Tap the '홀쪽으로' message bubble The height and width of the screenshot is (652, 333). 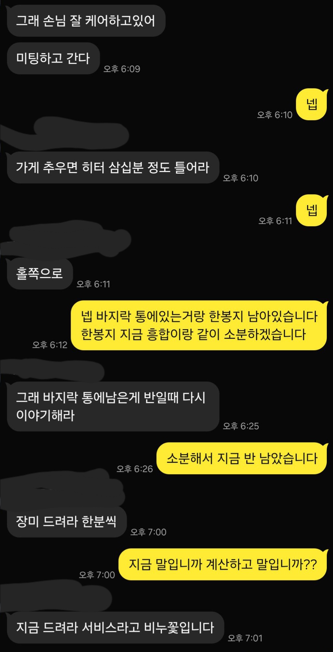(40, 274)
